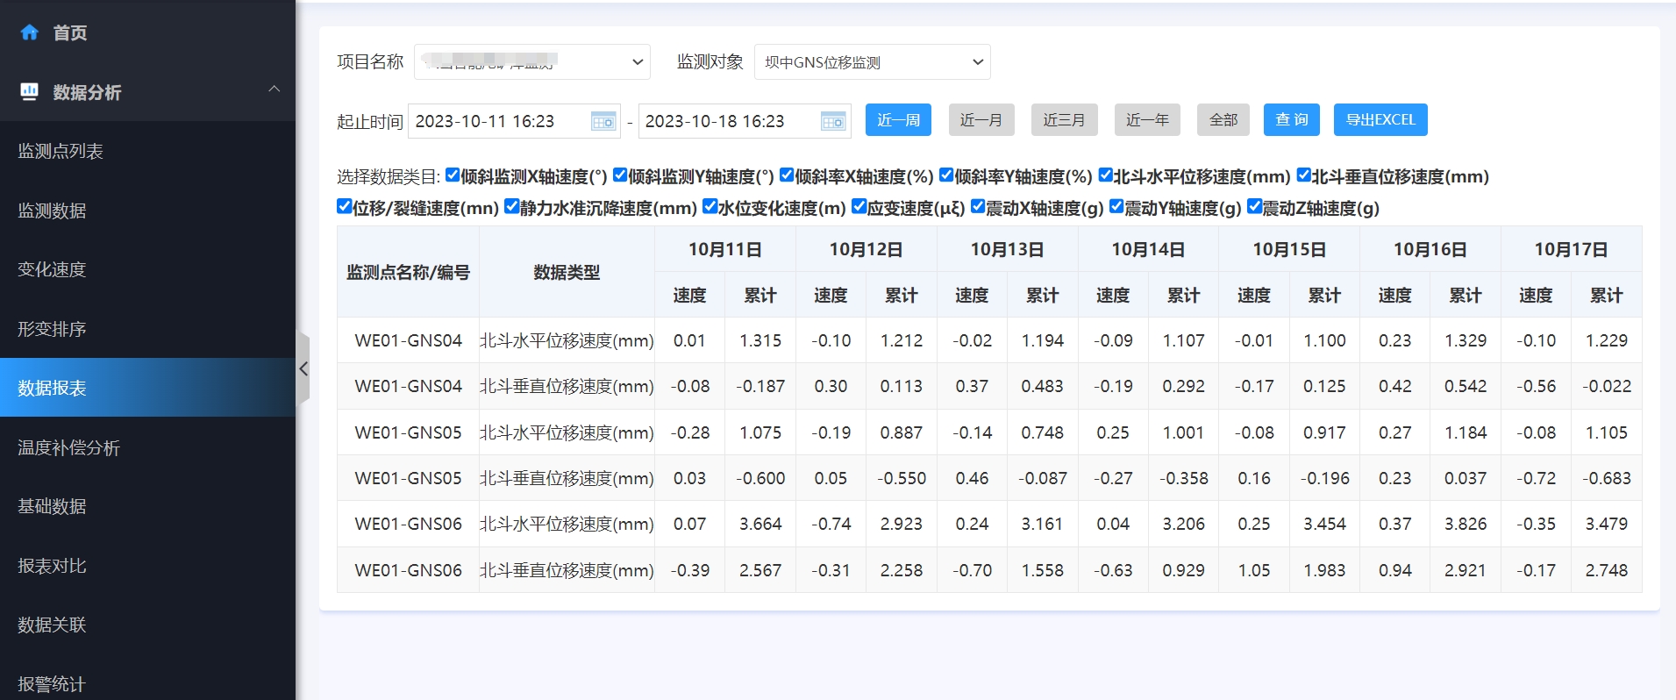Click cell value -0.683
The image size is (1676, 700).
1607,478
